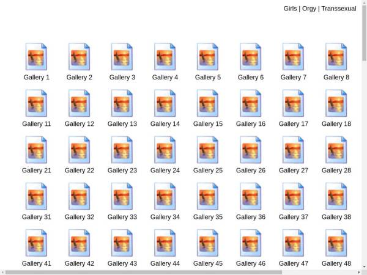Launch the Gallery 48 image icon

point(336,243)
